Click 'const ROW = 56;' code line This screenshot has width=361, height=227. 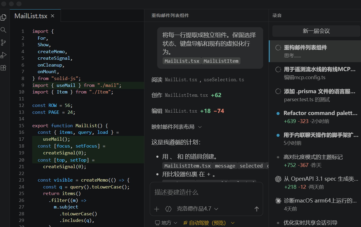tap(53, 105)
